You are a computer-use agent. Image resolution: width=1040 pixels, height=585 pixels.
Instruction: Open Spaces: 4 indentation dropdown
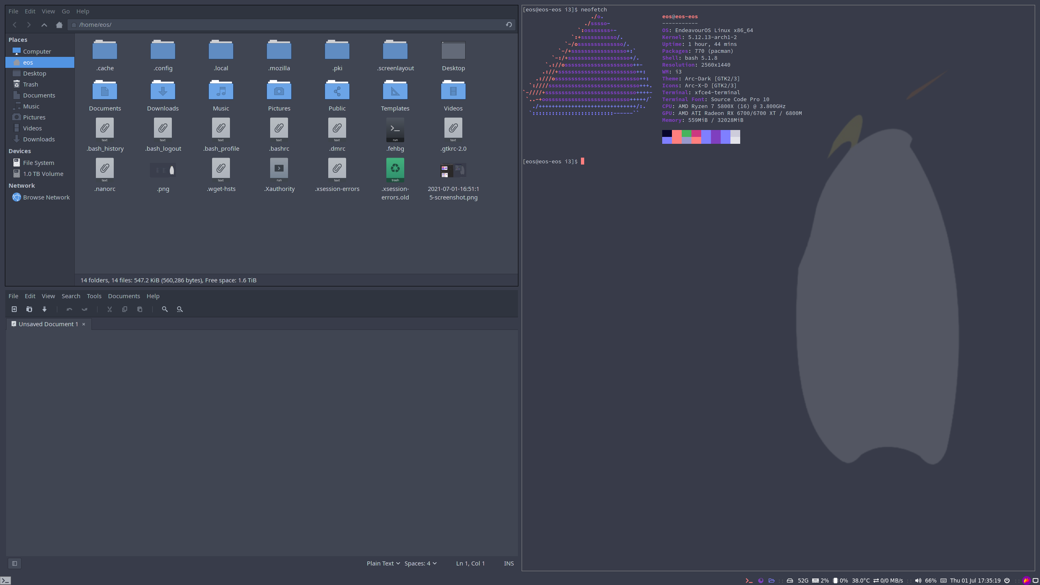(x=420, y=563)
